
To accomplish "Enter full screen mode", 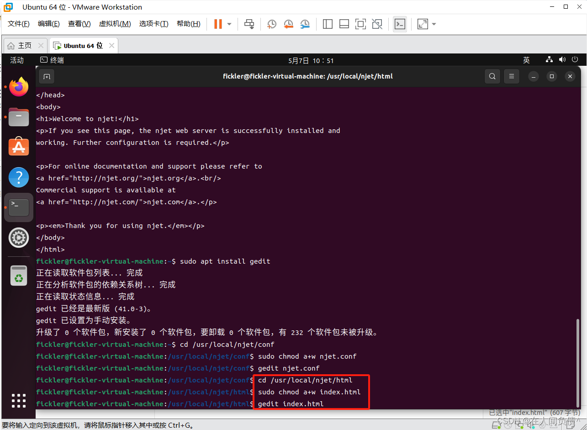I will (x=360, y=24).
